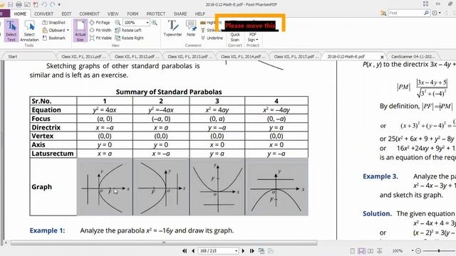Open the zoom percentage dropdown in ribbon
The height and width of the screenshot is (256, 456).
(x=147, y=22)
